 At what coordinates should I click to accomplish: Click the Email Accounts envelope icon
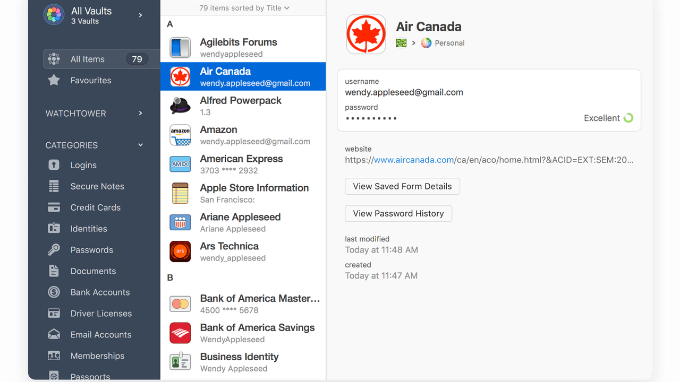pyautogui.click(x=54, y=335)
